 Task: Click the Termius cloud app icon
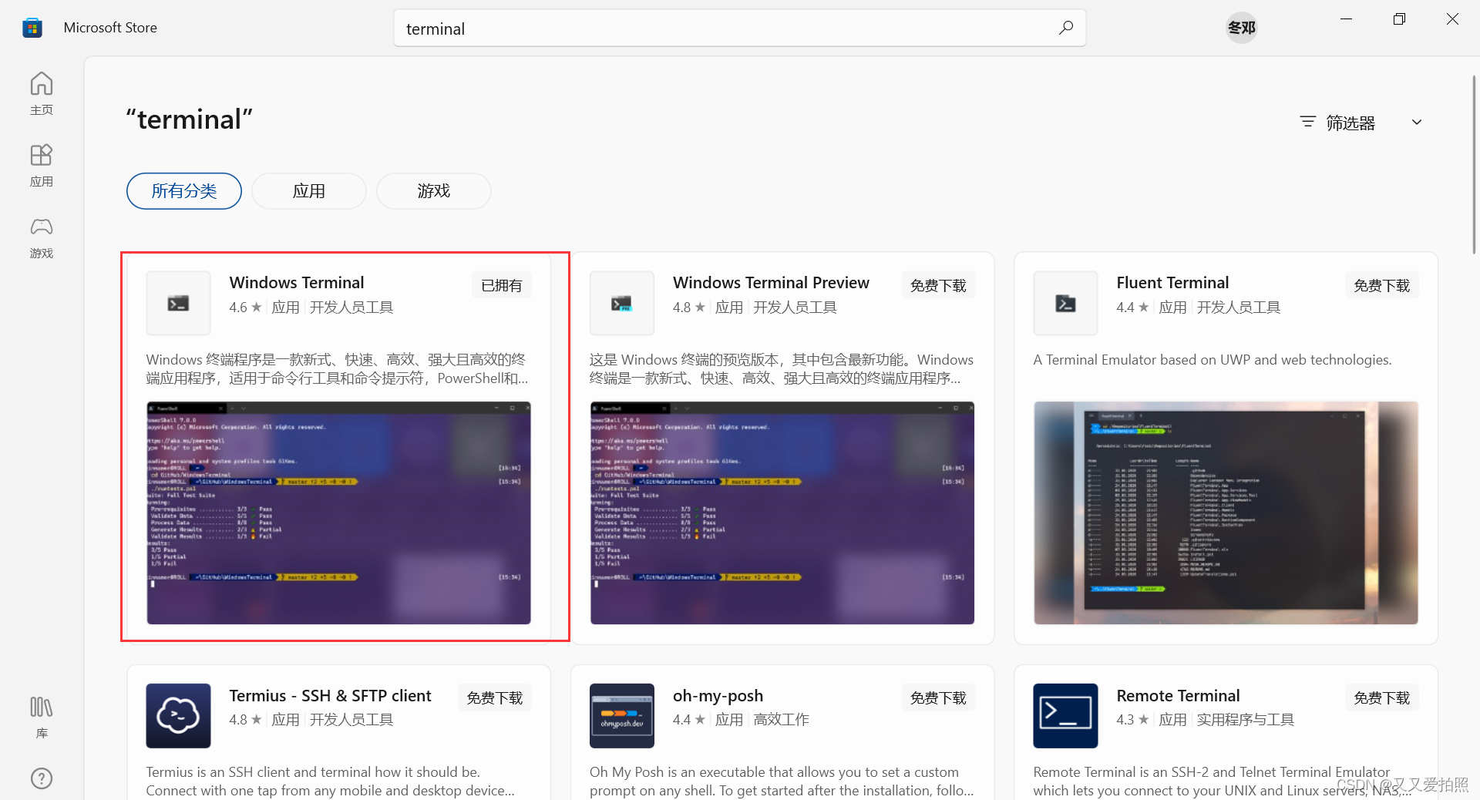(x=178, y=715)
